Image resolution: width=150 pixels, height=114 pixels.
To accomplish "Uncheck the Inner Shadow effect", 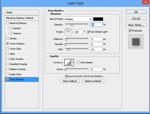I will [x=7, y=43].
